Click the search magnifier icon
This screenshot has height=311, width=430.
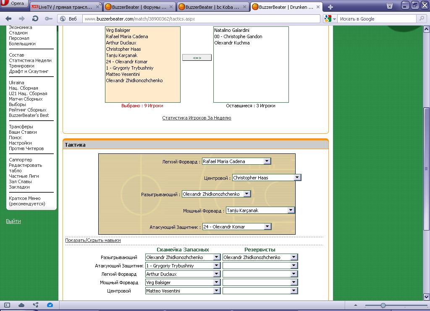(421, 18)
